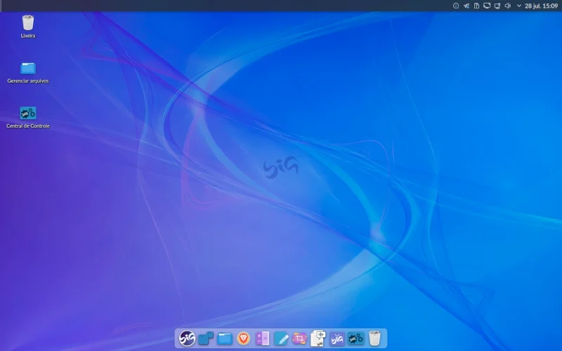Select the Gerenciar arquivos label text

28,81
